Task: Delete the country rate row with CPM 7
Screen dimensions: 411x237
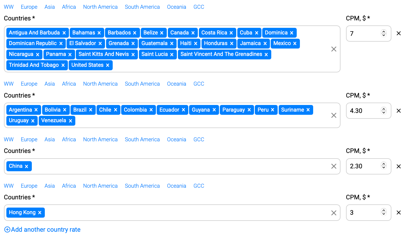Action: 399,33
